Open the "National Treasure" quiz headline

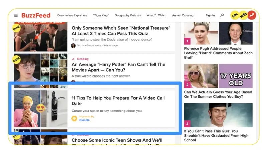[x=121, y=31]
